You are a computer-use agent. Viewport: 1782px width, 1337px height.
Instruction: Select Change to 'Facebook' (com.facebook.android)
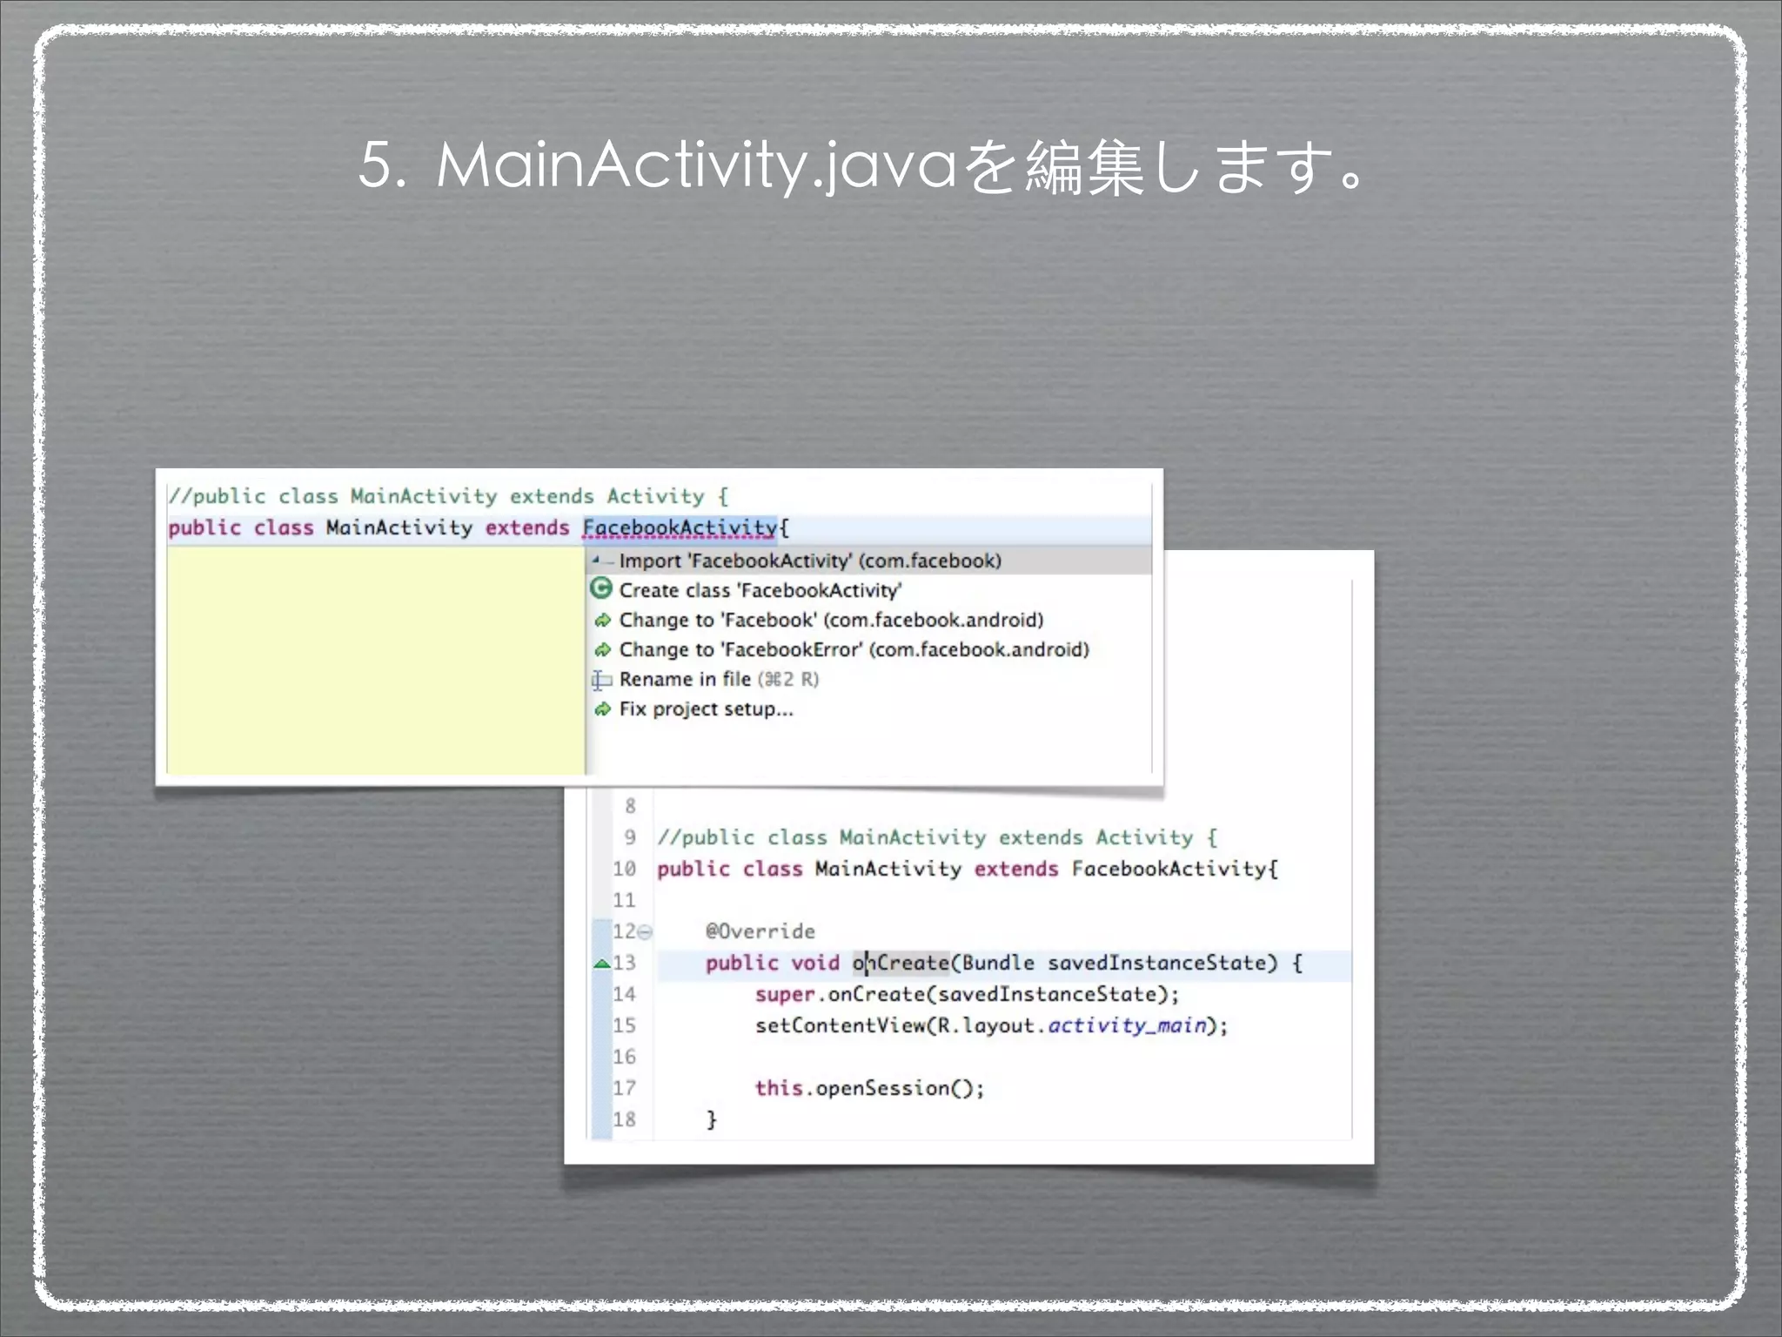point(831,620)
